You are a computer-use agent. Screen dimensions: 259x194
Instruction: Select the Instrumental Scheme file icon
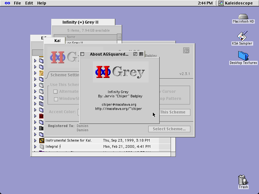(x=42, y=140)
